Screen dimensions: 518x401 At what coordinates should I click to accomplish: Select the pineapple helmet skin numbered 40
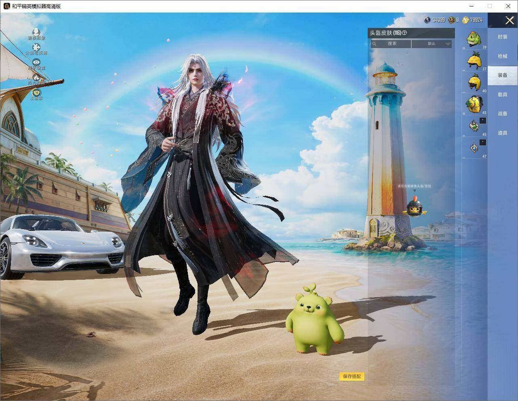pos(475,82)
